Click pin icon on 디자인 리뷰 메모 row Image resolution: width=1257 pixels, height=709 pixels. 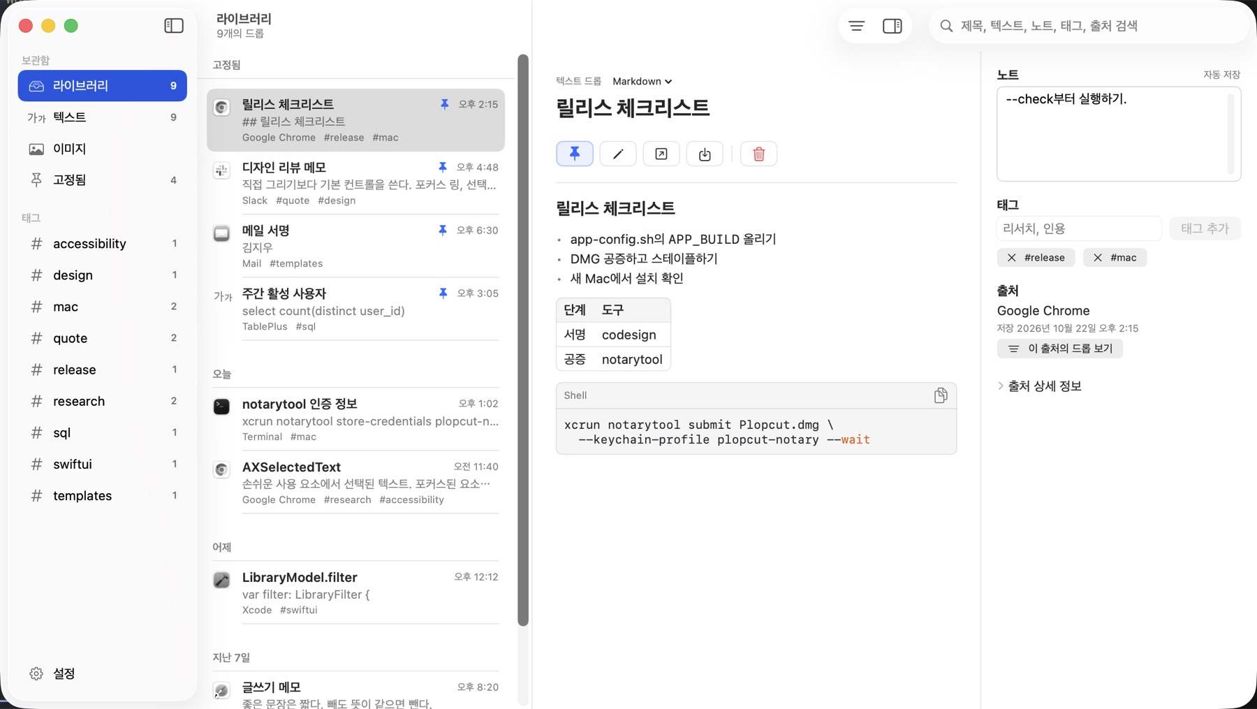443,167
